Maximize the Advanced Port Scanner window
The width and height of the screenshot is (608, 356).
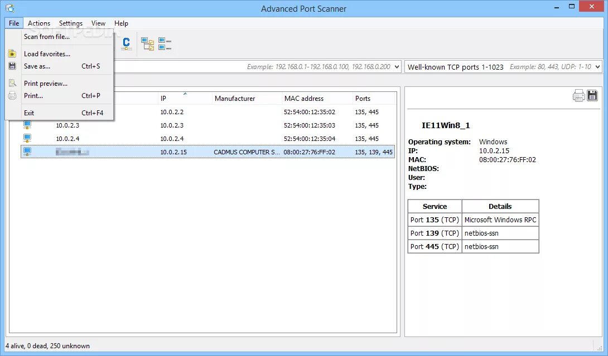click(572, 7)
